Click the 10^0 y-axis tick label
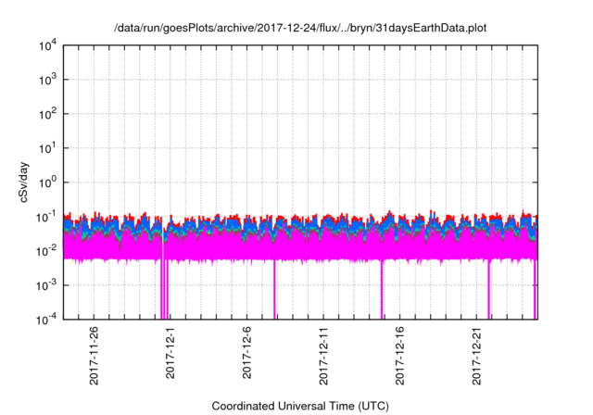This screenshot has height=415, width=593. click(x=47, y=183)
